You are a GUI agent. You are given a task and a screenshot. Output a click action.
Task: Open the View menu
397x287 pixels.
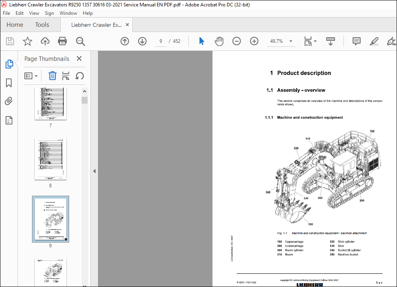click(34, 13)
